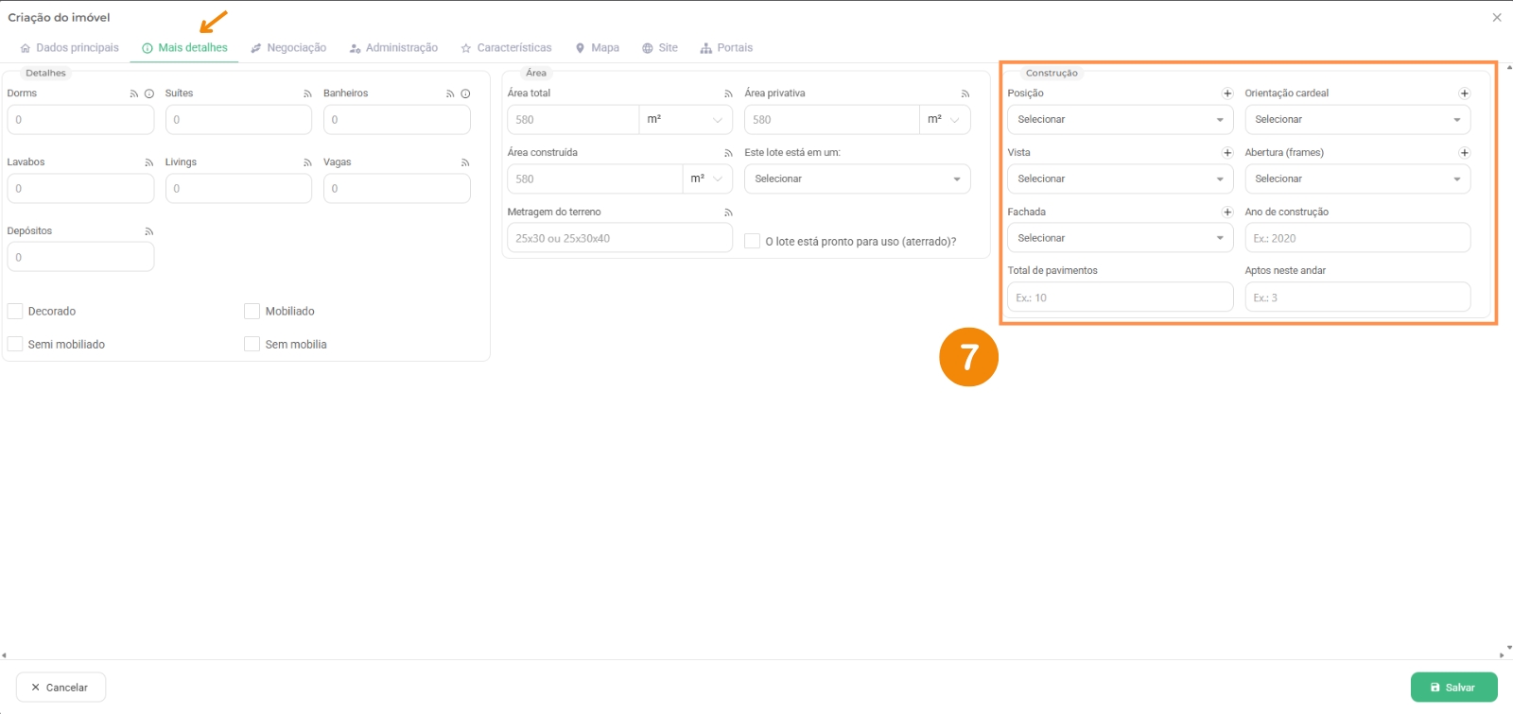Open the Características tab

click(x=506, y=48)
